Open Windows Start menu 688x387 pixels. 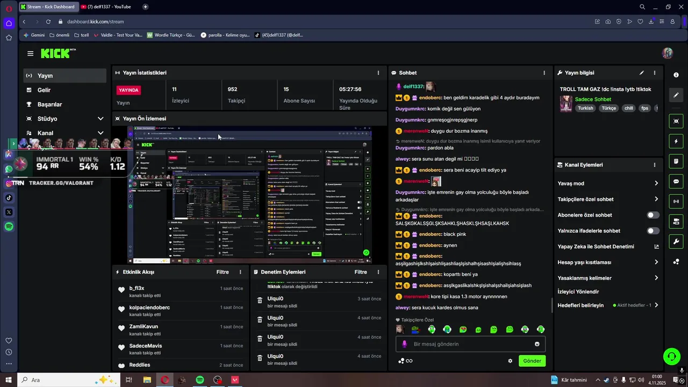(9, 380)
